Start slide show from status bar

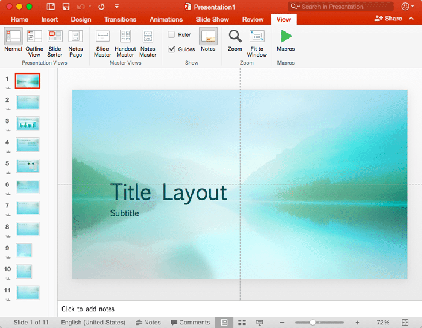[x=259, y=322]
